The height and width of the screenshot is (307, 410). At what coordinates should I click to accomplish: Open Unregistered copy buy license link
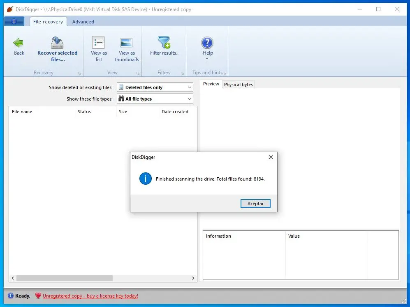point(90,296)
